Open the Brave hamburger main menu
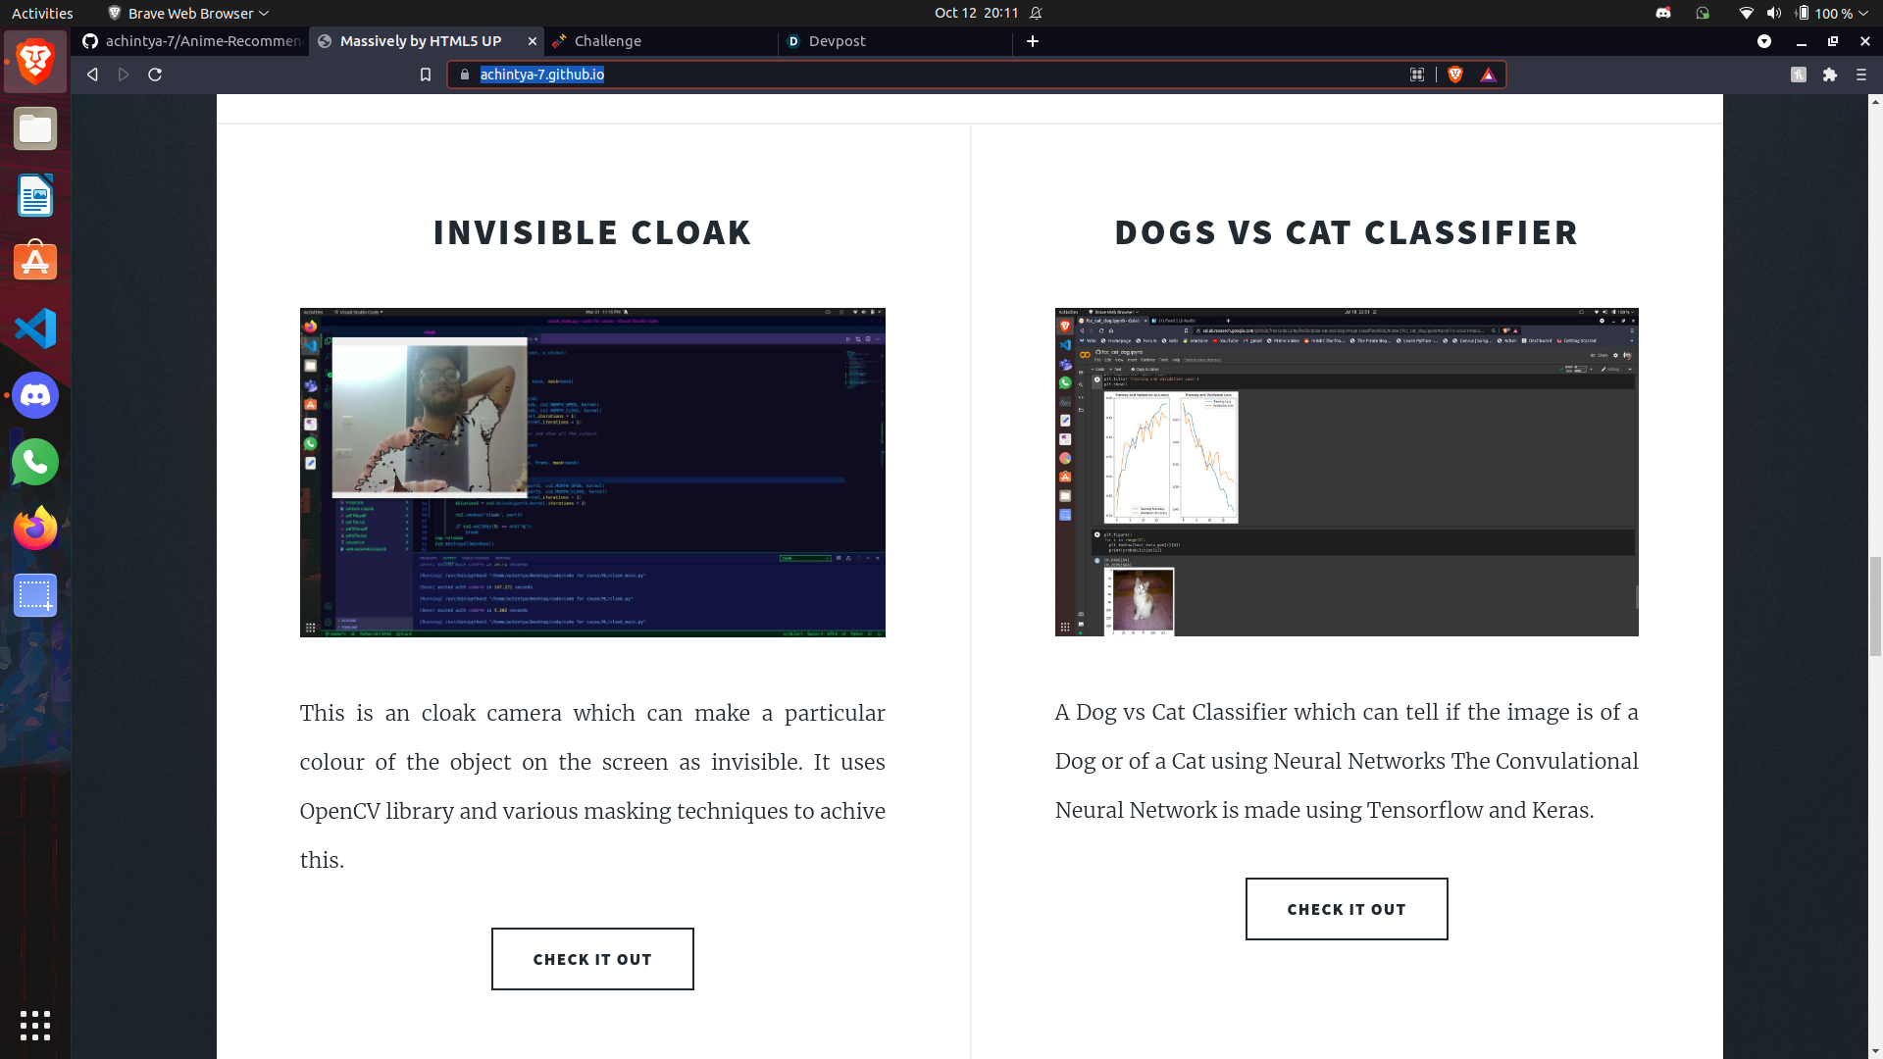 click(x=1861, y=75)
